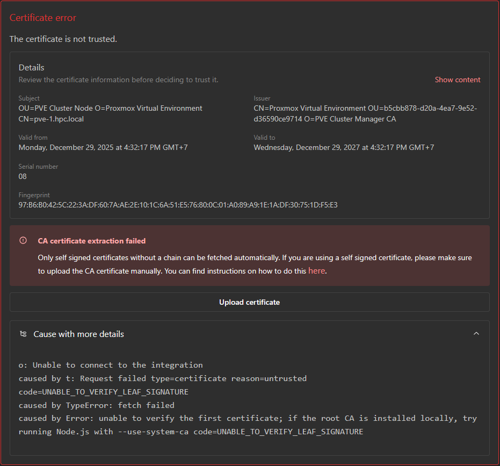The width and height of the screenshot is (500, 466).
Task: Click the Valid to field label
Action: click(264, 138)
